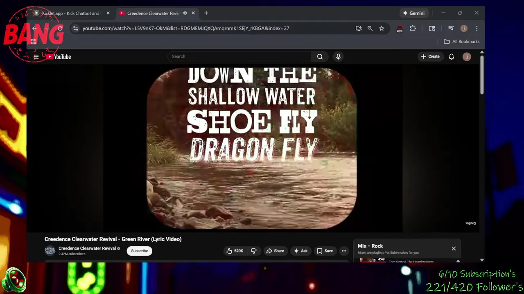
Task: Bookmark this page with the star icon
Action: click(x=382, y=29)
